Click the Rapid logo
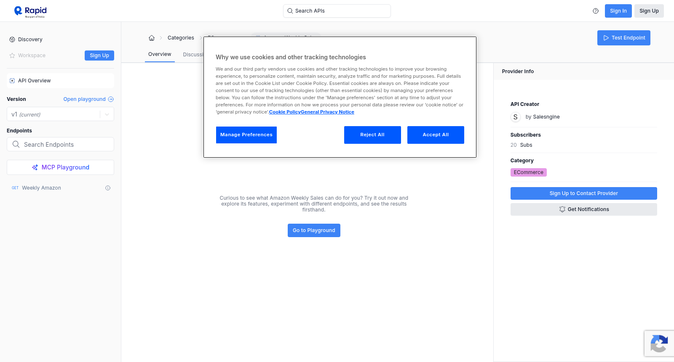 click(30, 11)
